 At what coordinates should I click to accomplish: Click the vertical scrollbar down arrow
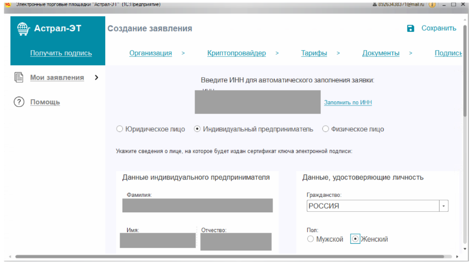[x=465, y=249]
